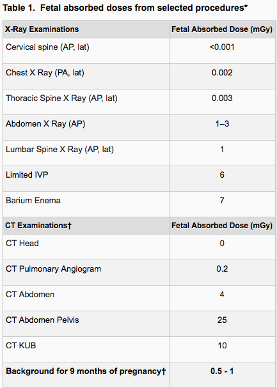
Task: Click the CT Pulmonary Angiogram cell
Action: click(86, 272)
